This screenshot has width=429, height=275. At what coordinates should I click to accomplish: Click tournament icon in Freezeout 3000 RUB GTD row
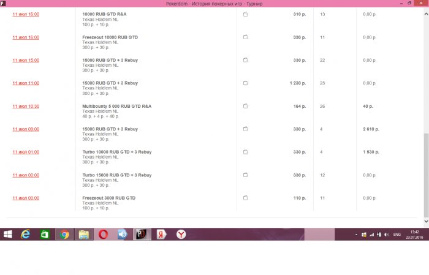[245, 198]
